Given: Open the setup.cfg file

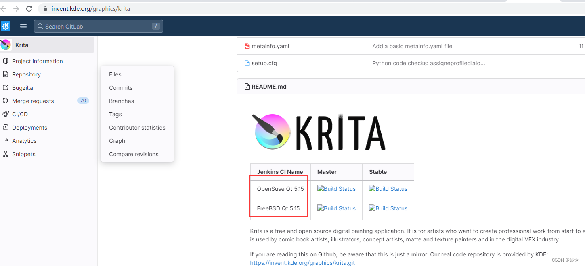Looking at the screenshot, I should tap(264, 63).
